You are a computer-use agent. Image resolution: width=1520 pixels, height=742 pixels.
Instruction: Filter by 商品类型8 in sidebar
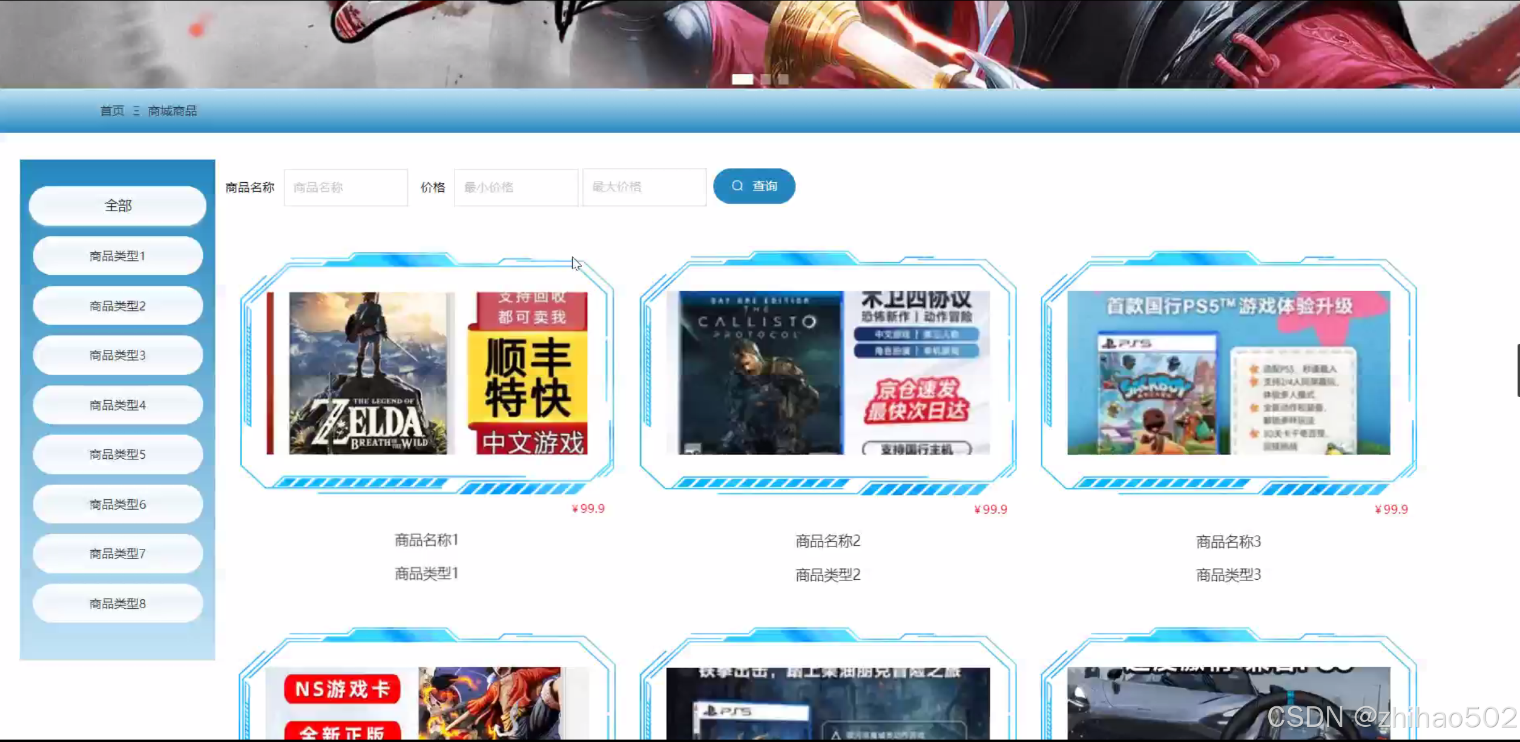pos(117,603)
